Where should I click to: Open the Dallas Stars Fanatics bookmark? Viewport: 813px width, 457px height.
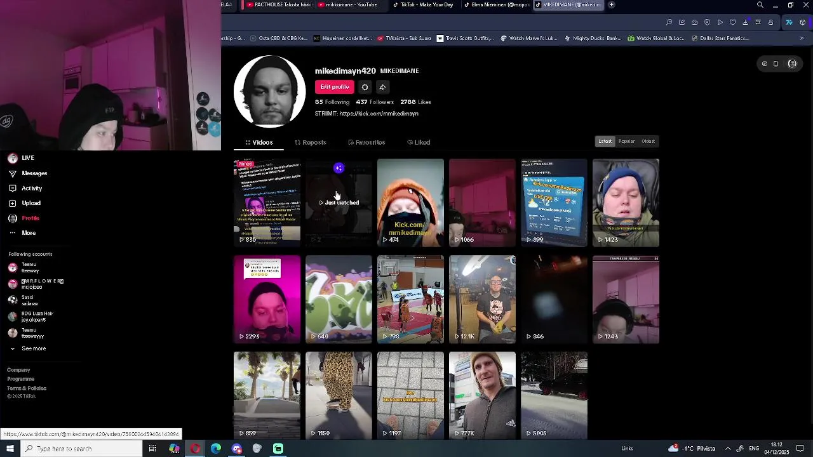pyautogui.click(x=720, y=38)
